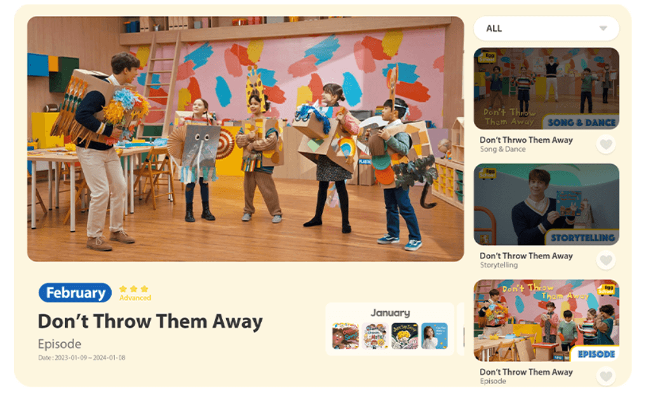Click the February month badge
Viewport: 646px width, 393px height.
[x=76, y=293]
